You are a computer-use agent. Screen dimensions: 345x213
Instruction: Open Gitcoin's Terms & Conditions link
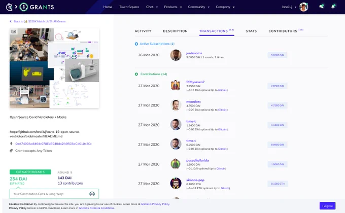click(96, 208)
